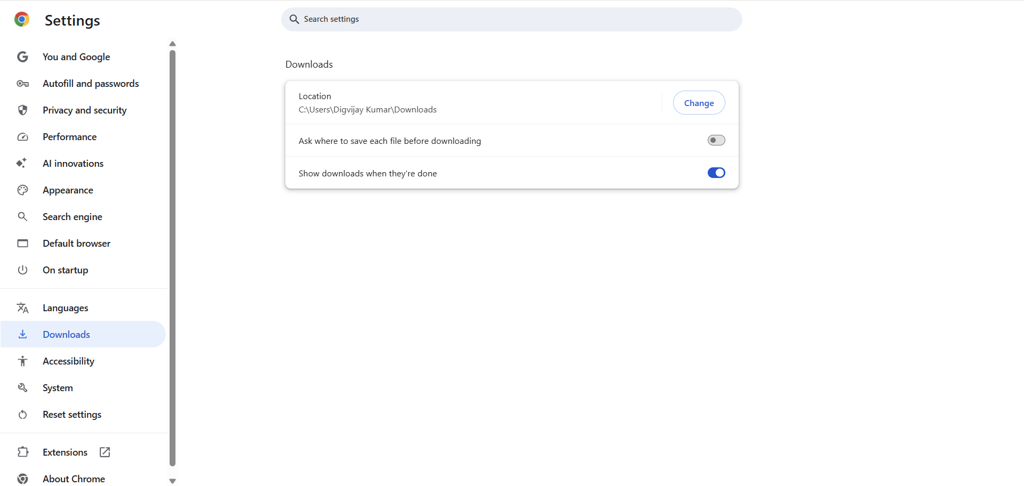Open the Accessibility settings page
This screenshot has height=486, width=1024.
pos(68,361)
